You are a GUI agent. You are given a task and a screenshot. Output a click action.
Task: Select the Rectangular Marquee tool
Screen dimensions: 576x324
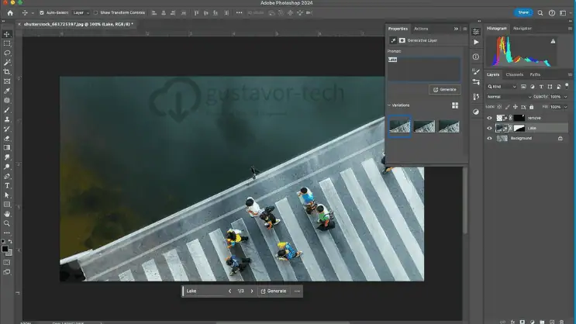(x=7, y=43)
